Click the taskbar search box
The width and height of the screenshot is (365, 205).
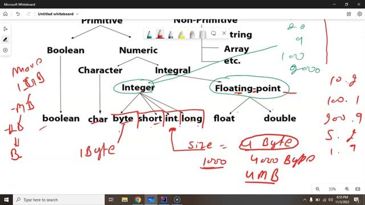pyautogui.click(x=59, y=200)
